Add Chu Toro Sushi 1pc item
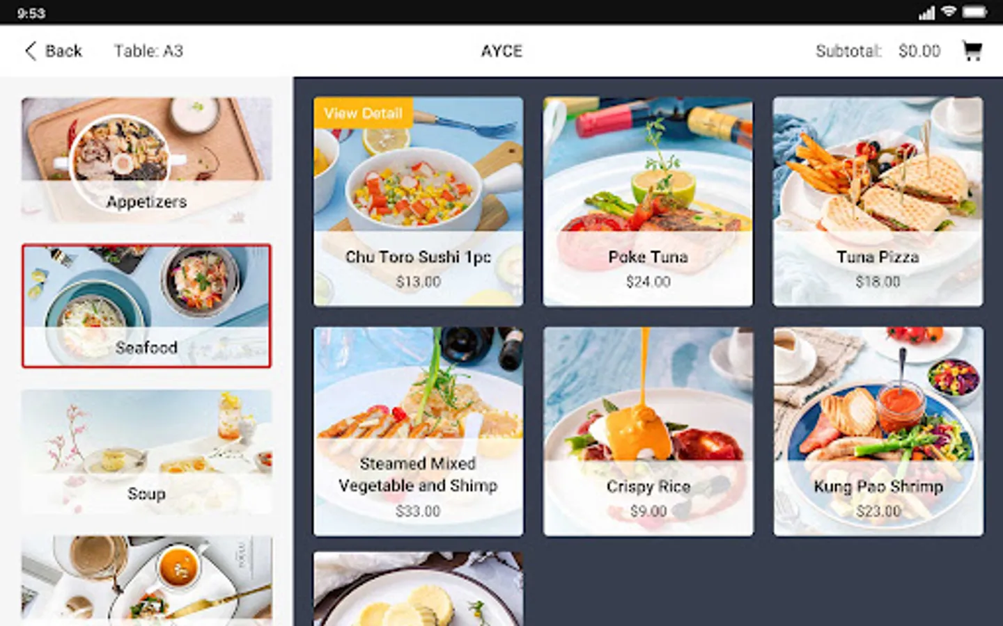 pyautogui.click(x=418, y=202)
